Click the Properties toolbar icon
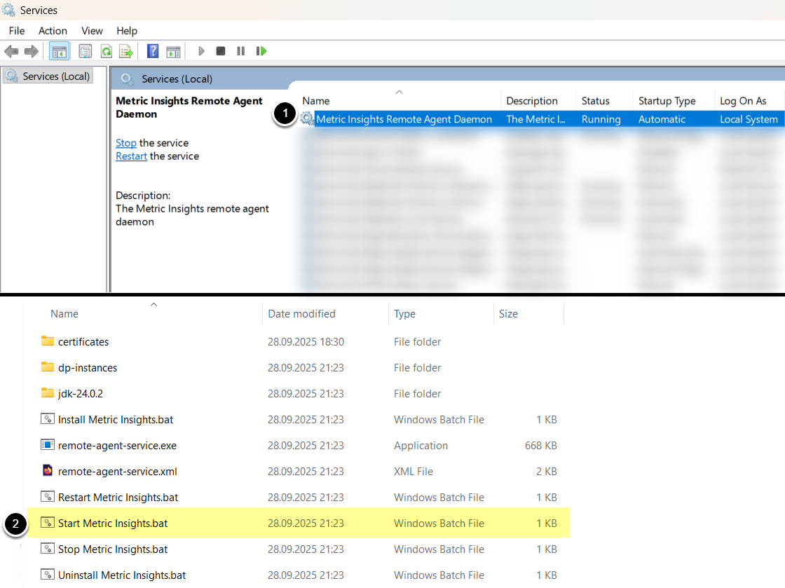This screenshot has height=588, width=785. click(86, 51)
